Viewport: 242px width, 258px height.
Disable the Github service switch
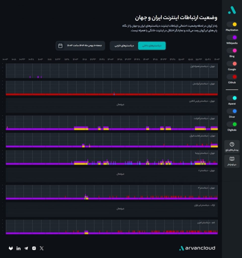point(232,77)
